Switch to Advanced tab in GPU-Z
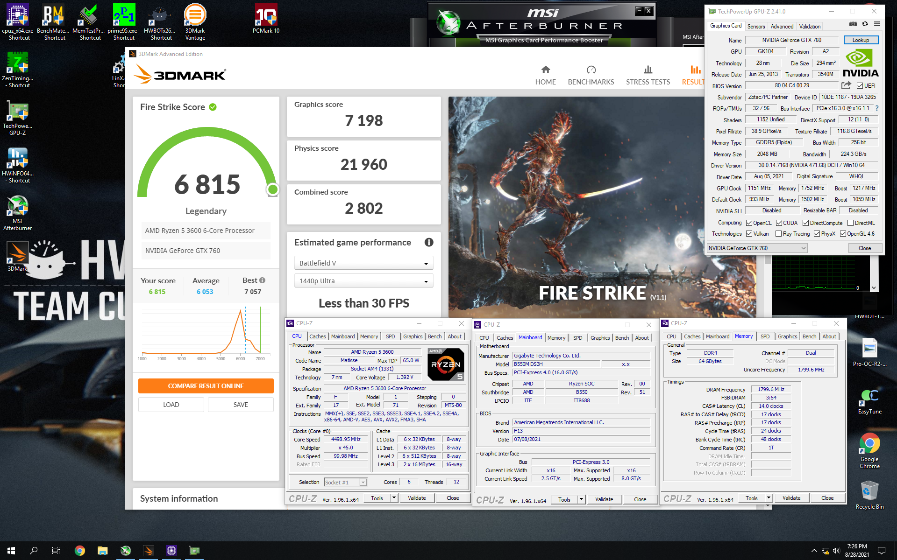This screenshot has height=560, width=897. [782, 27]
